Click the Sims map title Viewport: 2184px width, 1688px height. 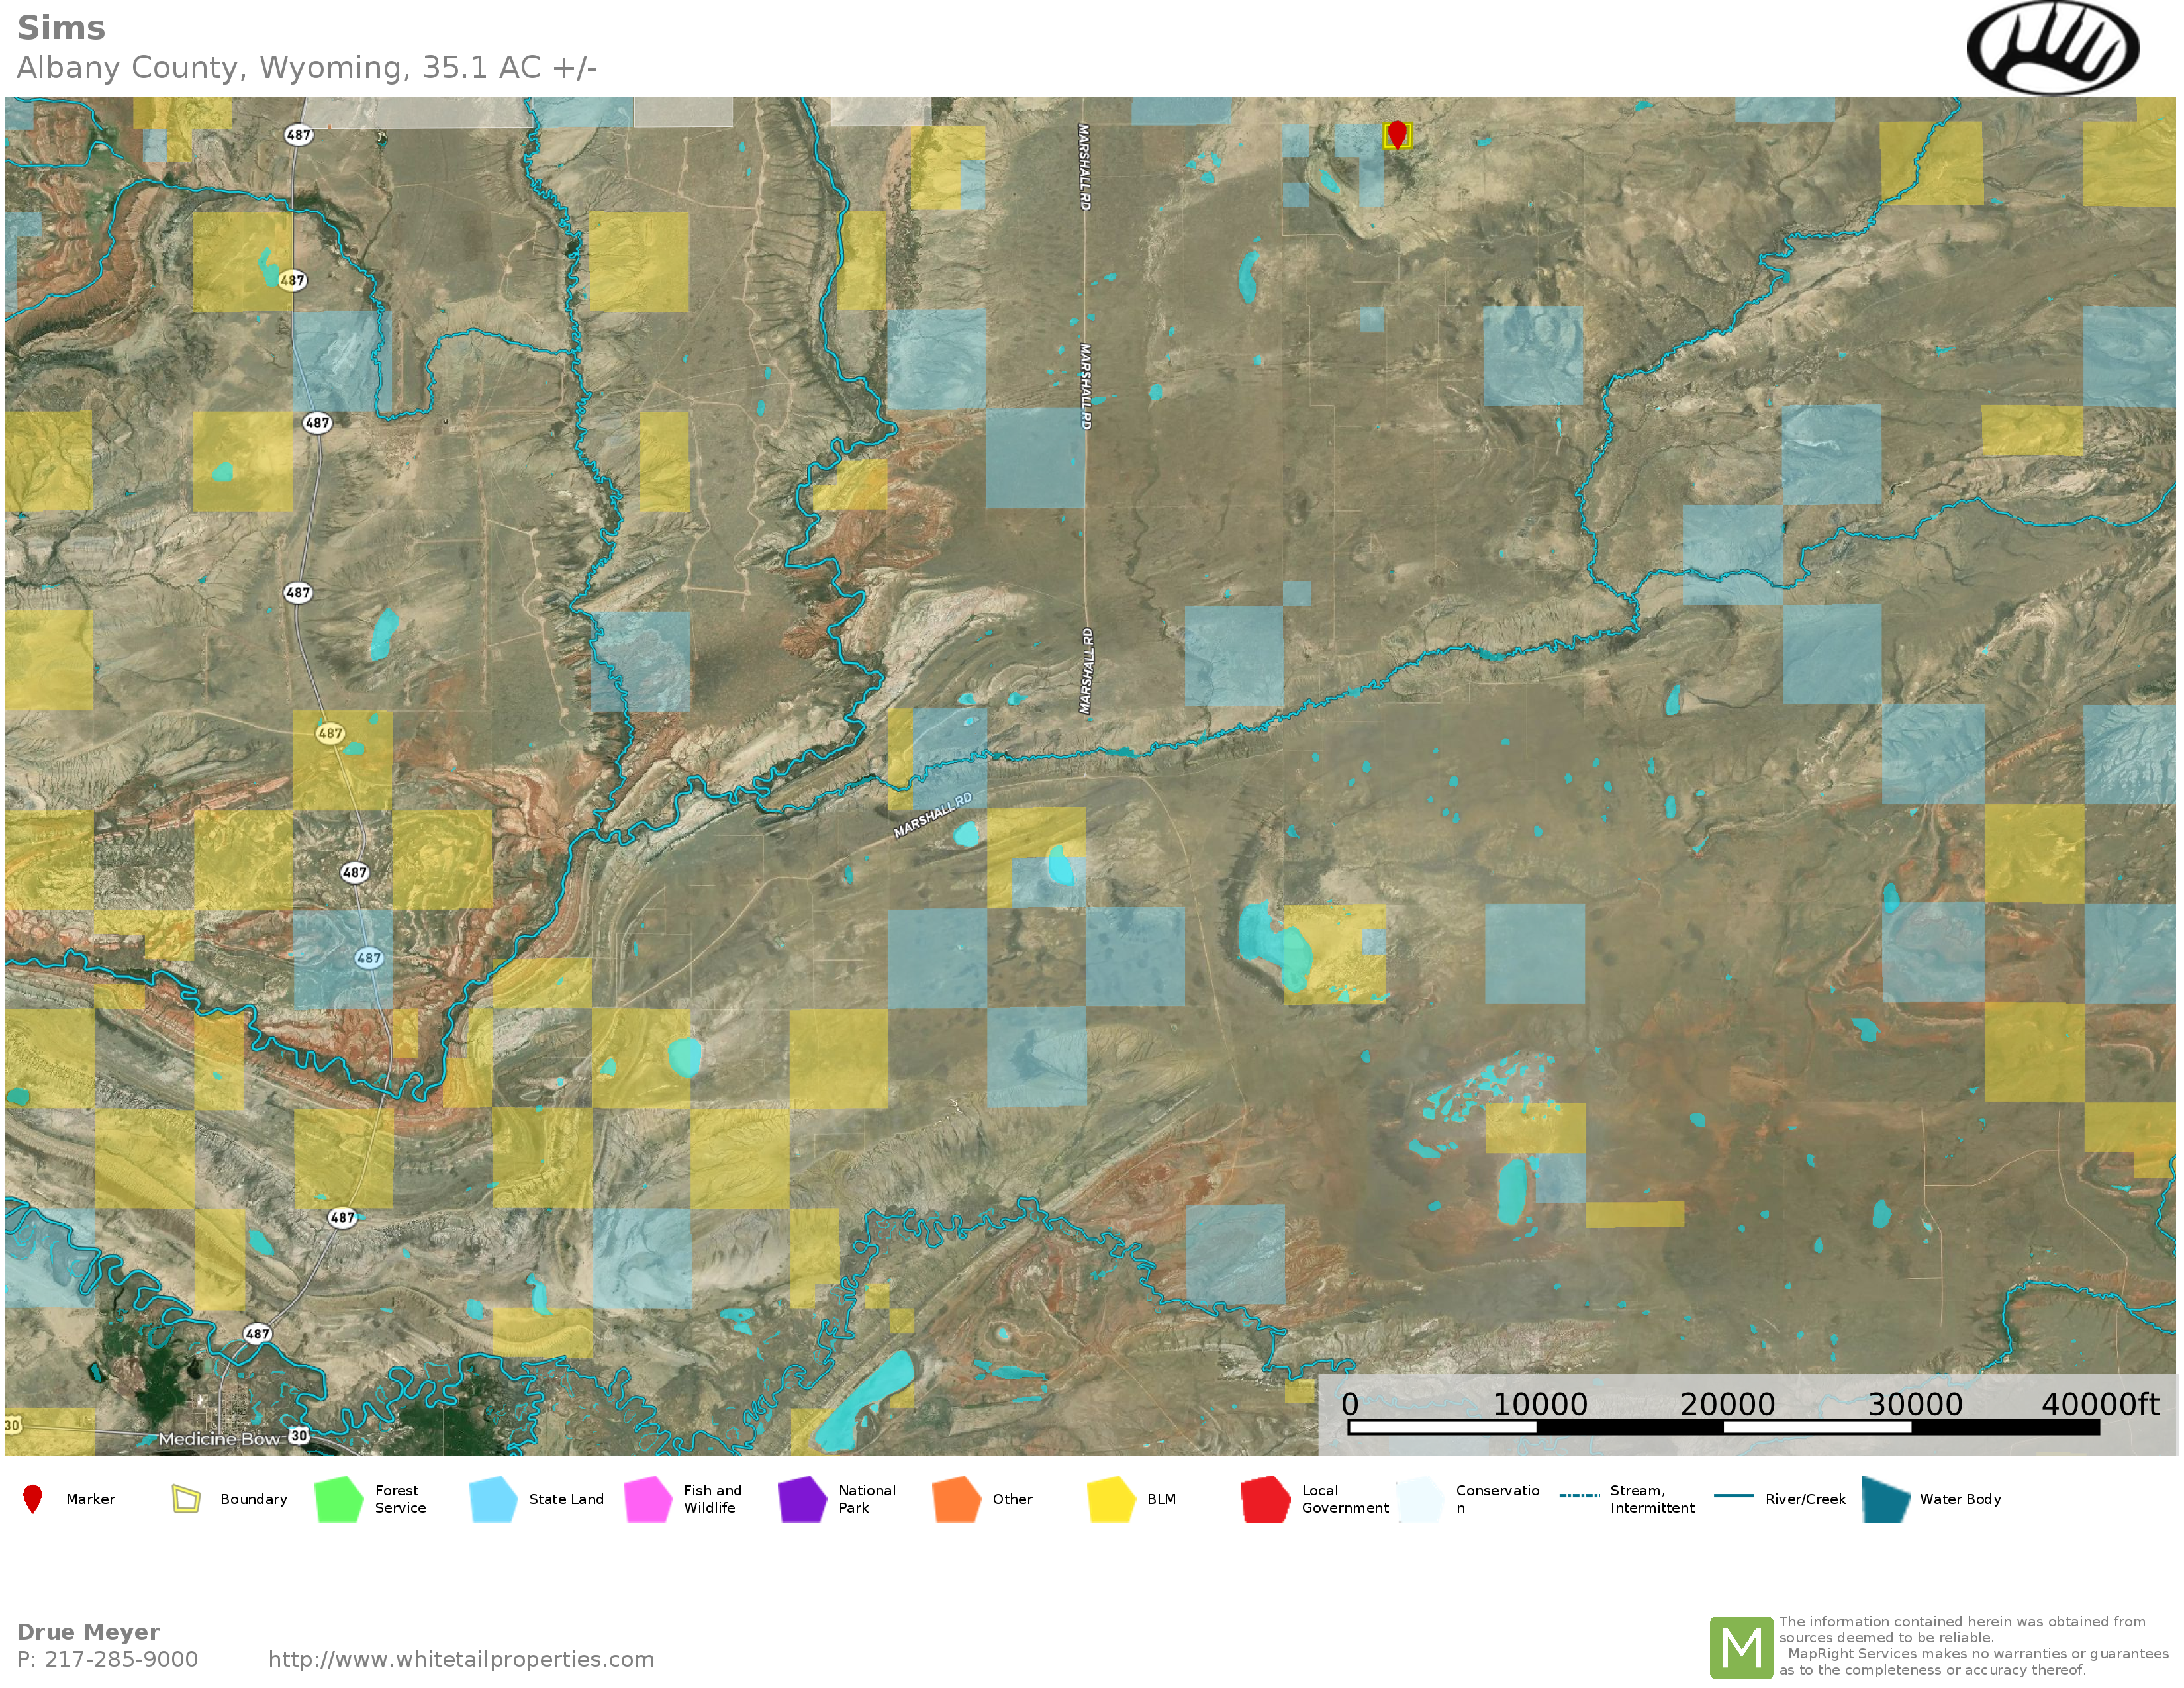(x=61, y=28)
